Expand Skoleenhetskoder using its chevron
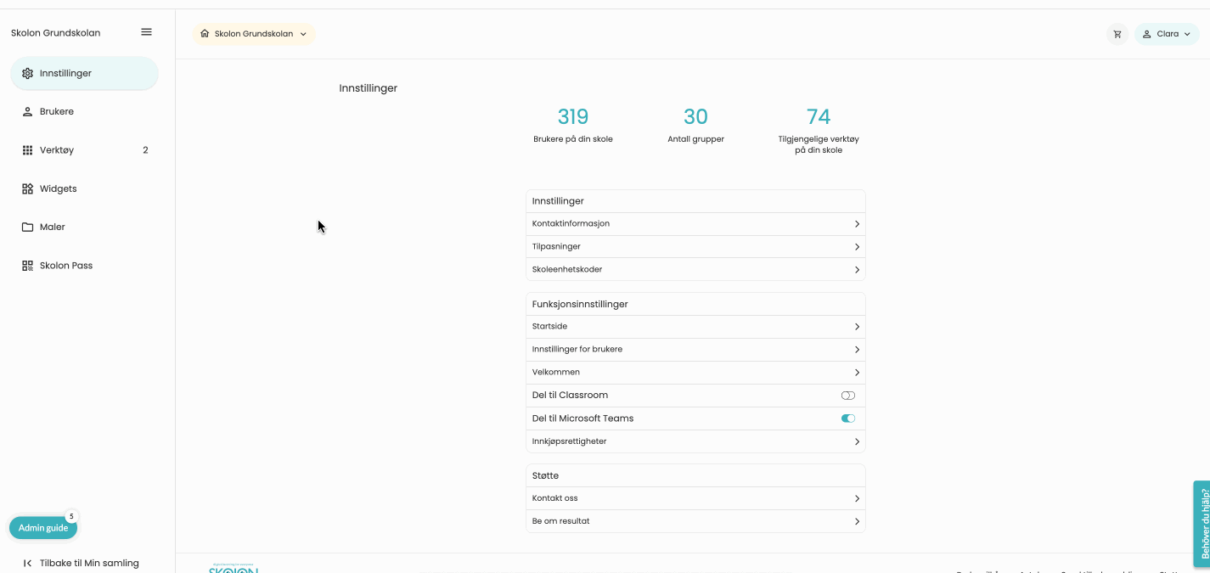 (x=857, y=270)
